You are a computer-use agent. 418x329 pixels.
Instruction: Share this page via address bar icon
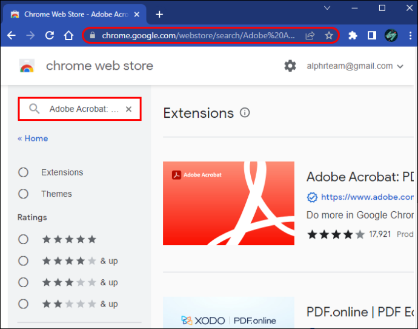[x=310, y=36]
